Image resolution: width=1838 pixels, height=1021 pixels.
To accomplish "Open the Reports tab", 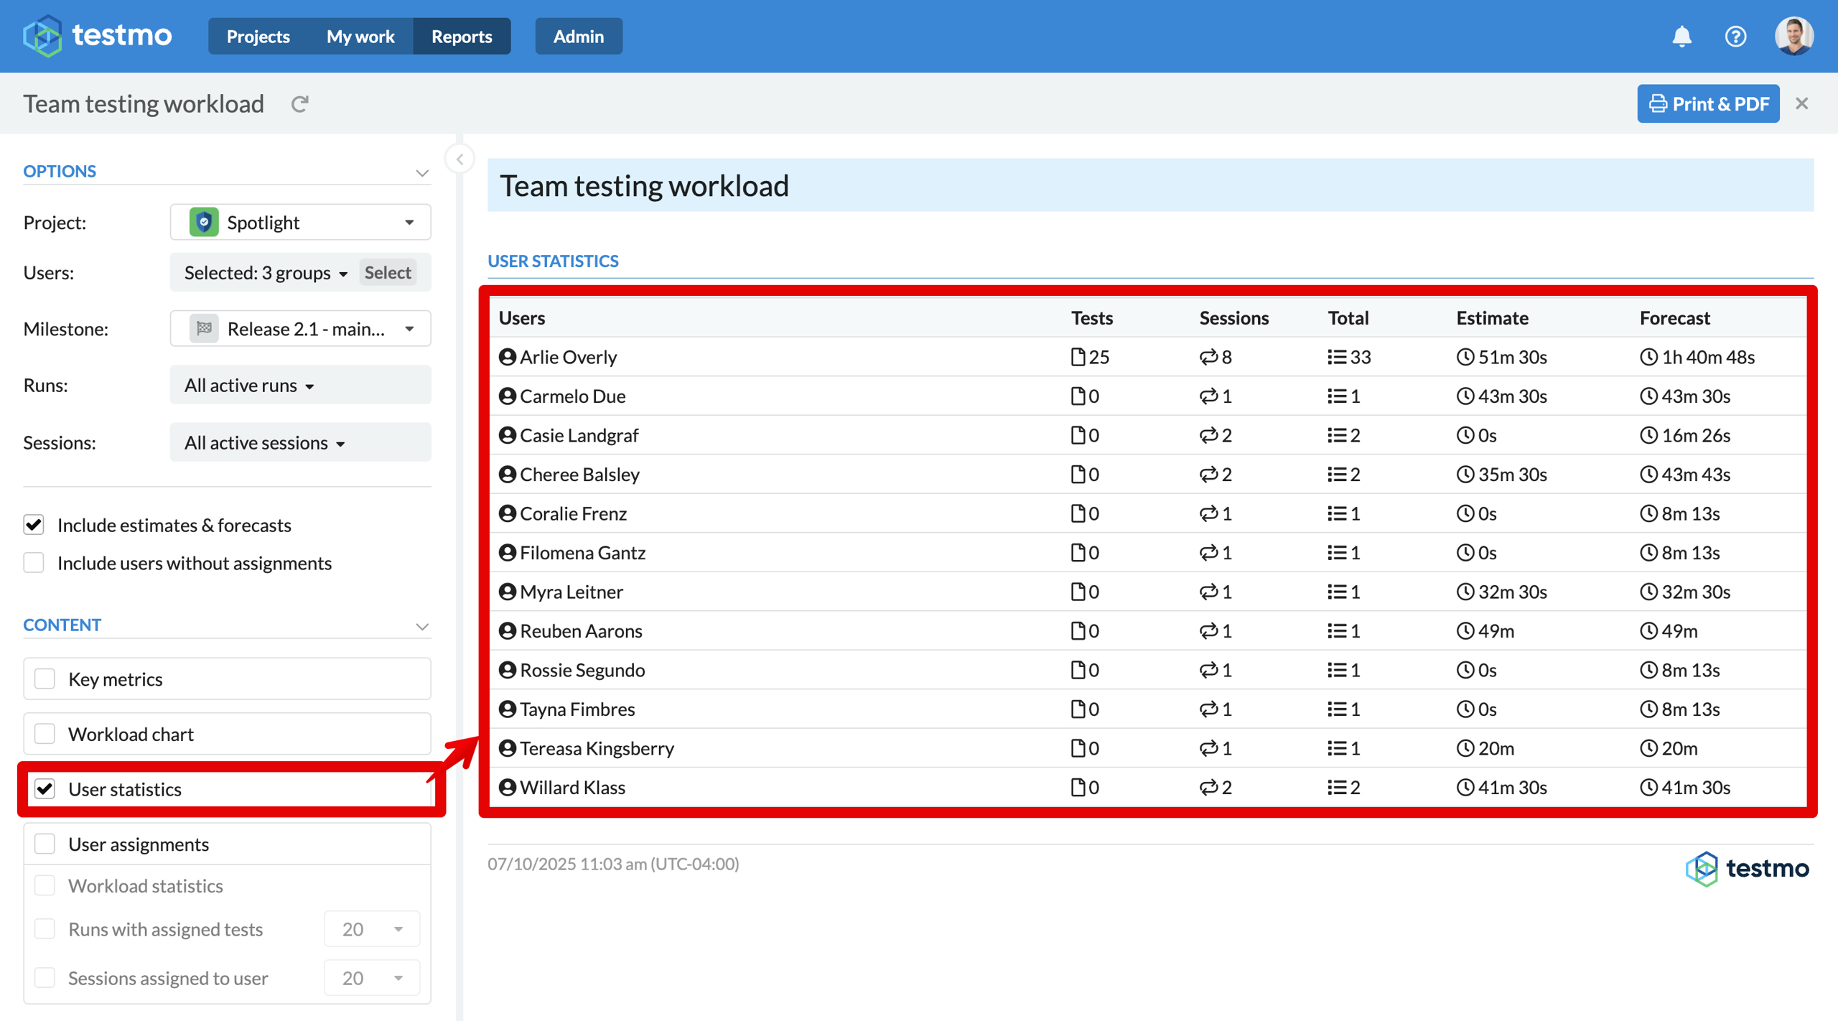I will click(x=462, y=36).
